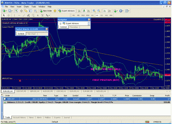Open the arrows objects dropdown
The image size is (172, 124).
pos(48,15)
